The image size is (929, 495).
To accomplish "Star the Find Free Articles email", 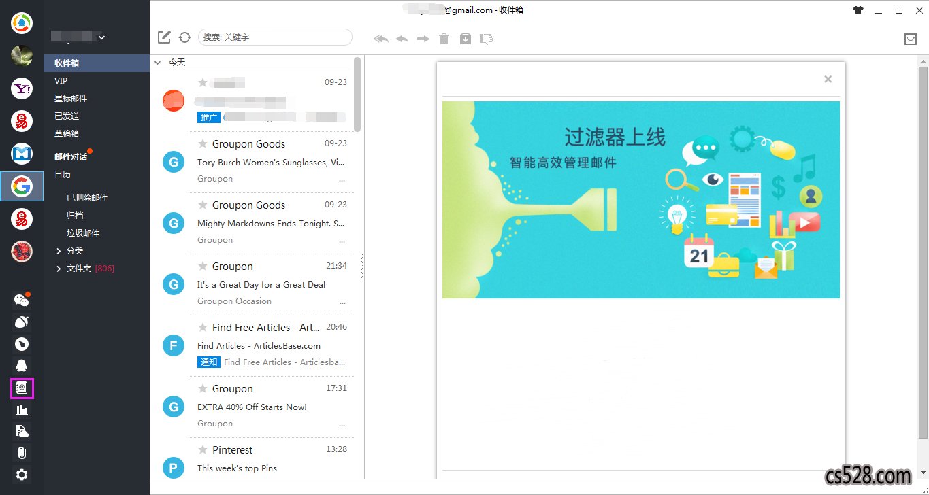I will 202,327.
